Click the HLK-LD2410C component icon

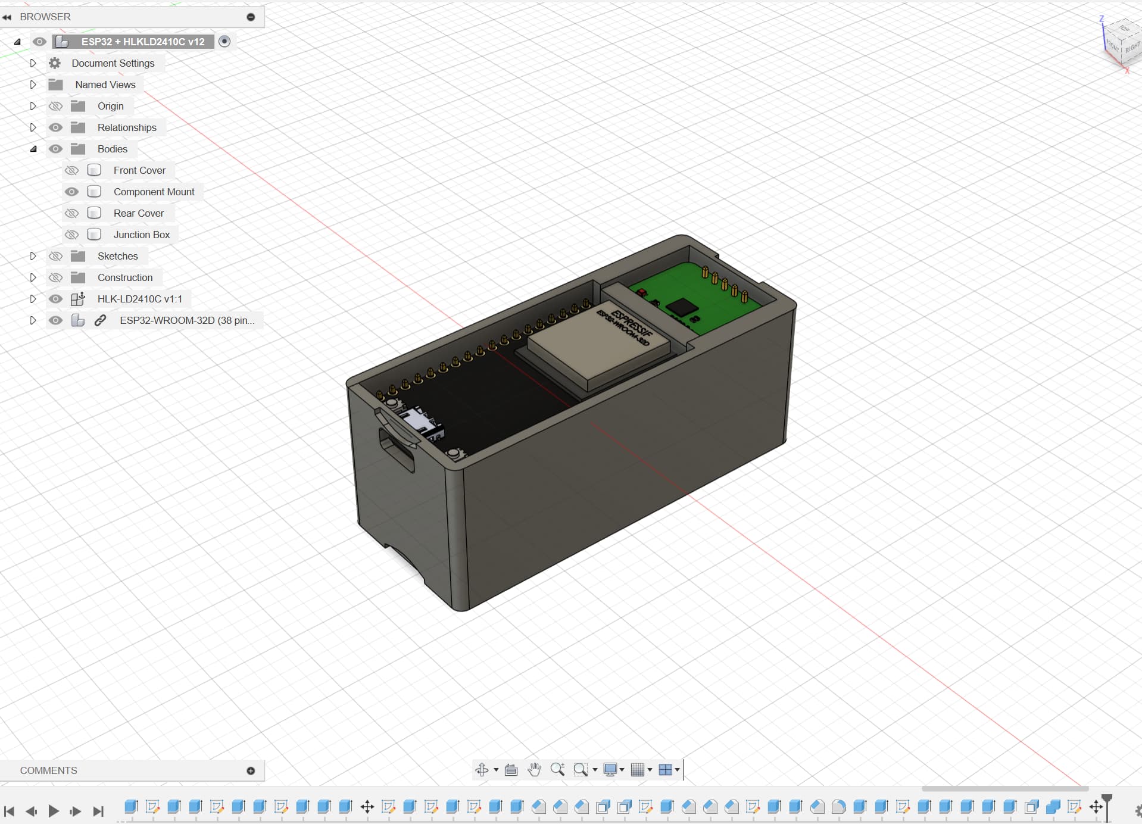tap(77, 299)
